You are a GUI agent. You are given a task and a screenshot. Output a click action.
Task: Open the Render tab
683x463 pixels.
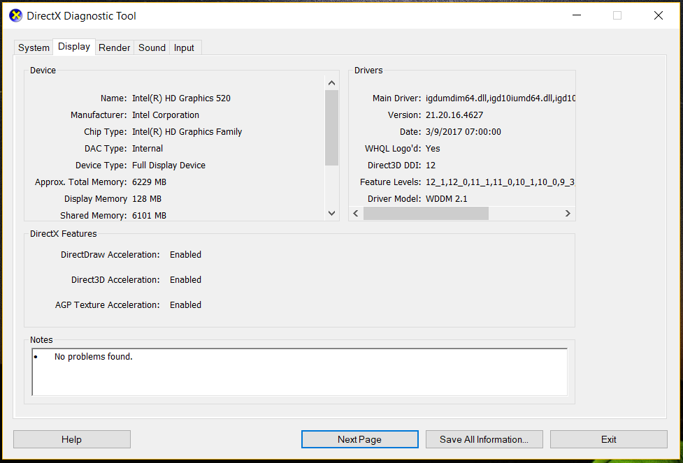(x=114, y=47)
